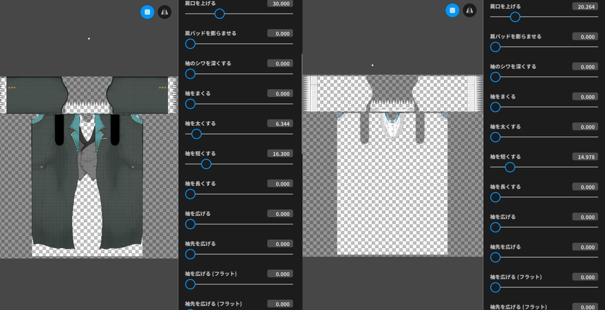Viewport: 605px width, 310px height.
Task: Click 袖先を広げる slider handle in white shirt panel
Action: (496, 257)
